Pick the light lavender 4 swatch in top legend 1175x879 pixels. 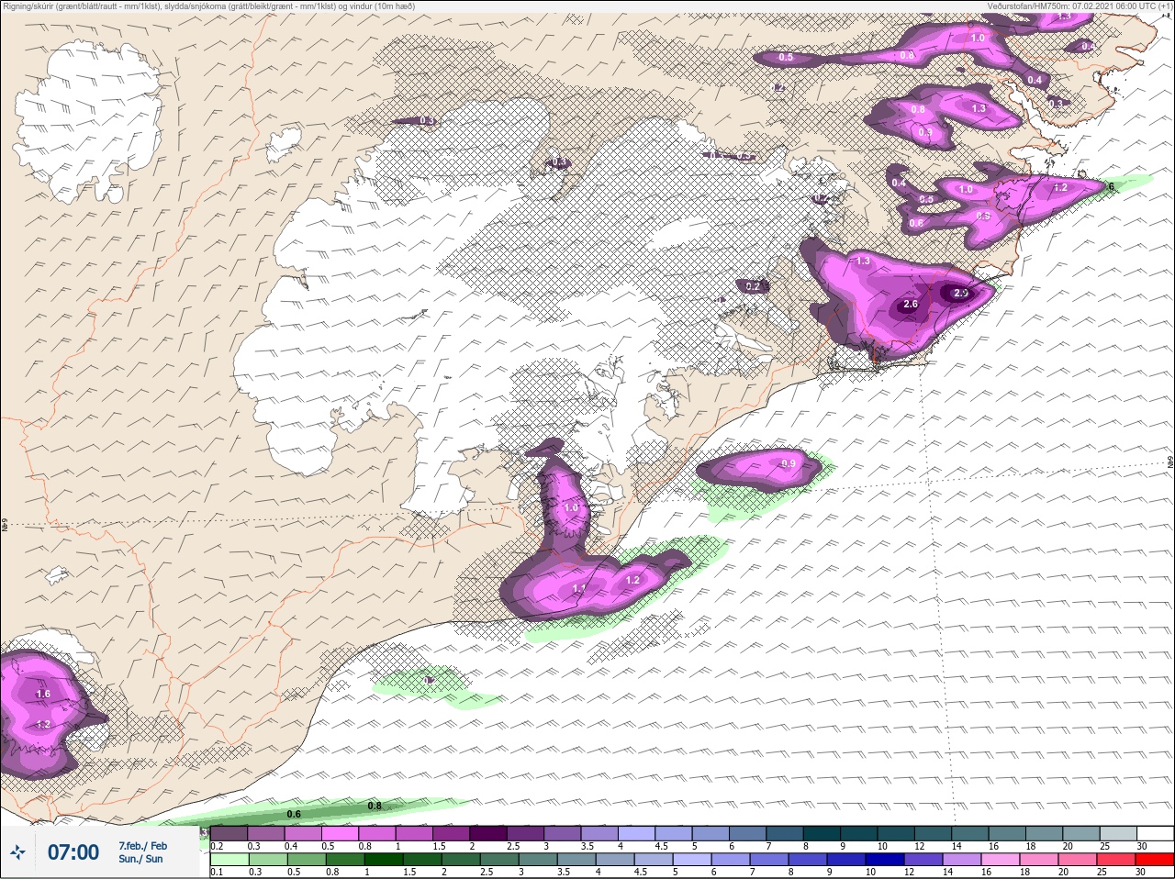click(637, 833)
